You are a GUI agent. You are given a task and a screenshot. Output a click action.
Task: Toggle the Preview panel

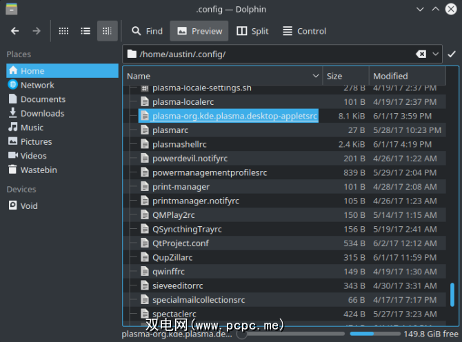(x=200, y=31)
